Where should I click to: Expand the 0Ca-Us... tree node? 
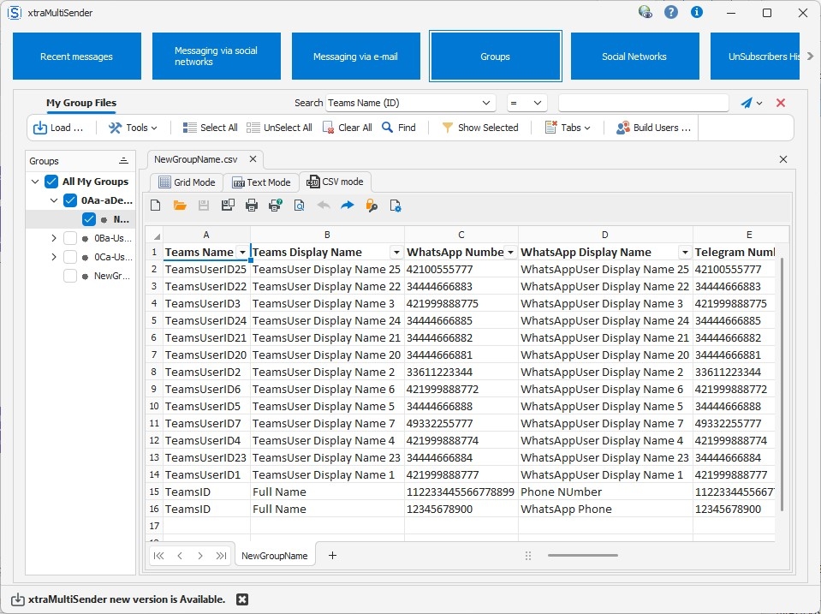tap(54, 257)
